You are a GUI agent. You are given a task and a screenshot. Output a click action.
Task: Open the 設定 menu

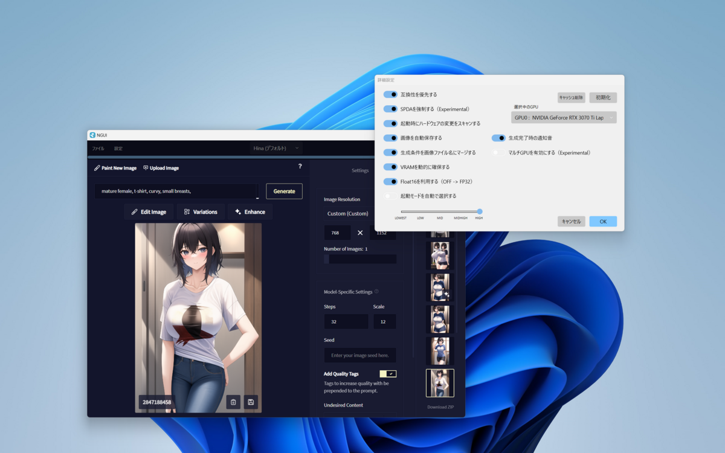coord(118,149)
